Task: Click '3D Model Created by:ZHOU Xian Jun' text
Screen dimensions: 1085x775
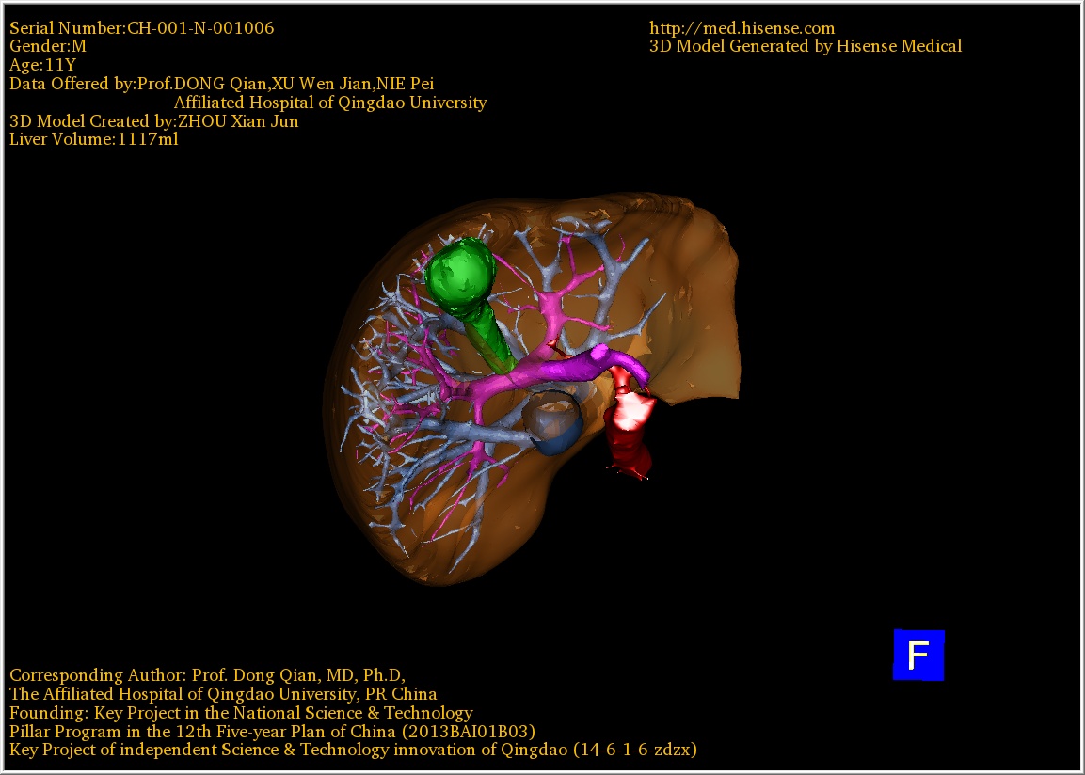Action: (x=153, y=121)
